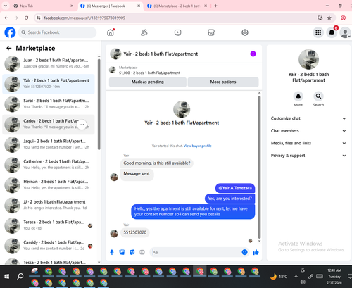Choose a GIF icon
352x288 pixels.
(x=142, y=252)
